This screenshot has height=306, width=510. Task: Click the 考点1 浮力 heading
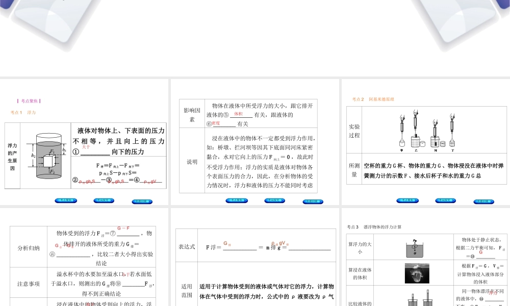23,113
